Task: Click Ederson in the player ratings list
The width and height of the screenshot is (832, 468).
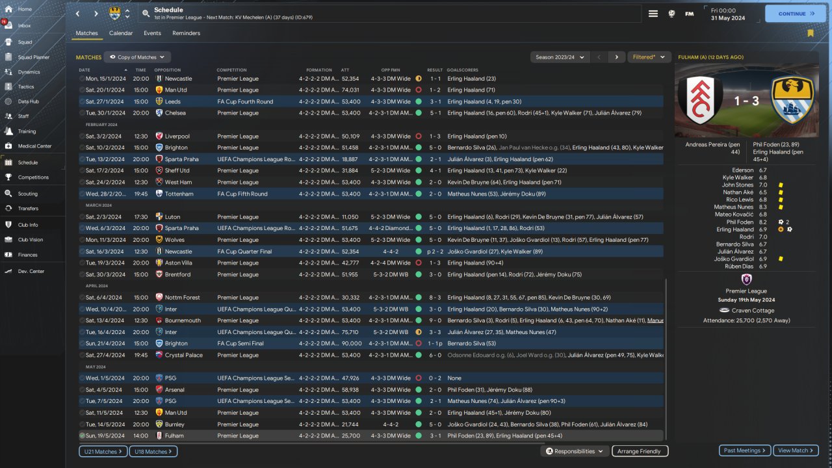Action: (743, 170)
